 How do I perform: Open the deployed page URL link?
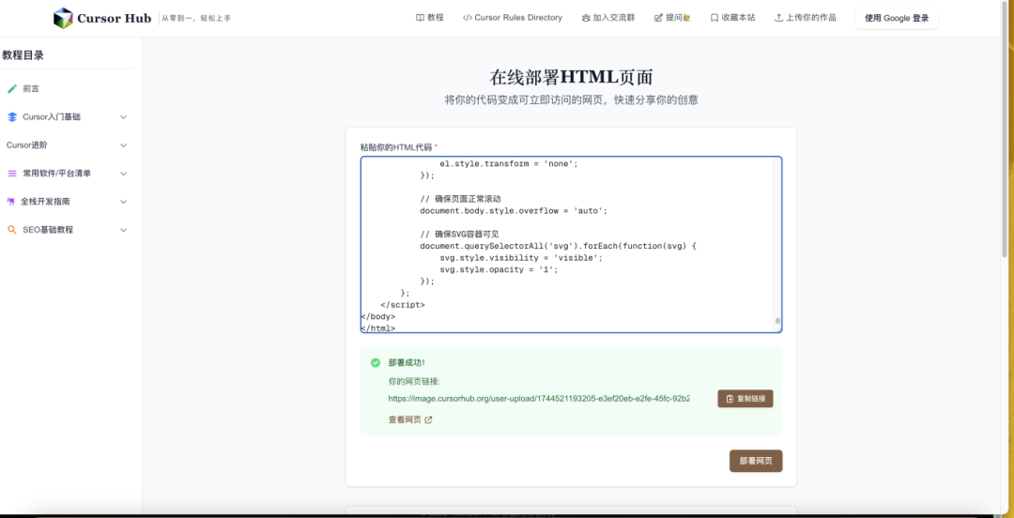point(539,399)
